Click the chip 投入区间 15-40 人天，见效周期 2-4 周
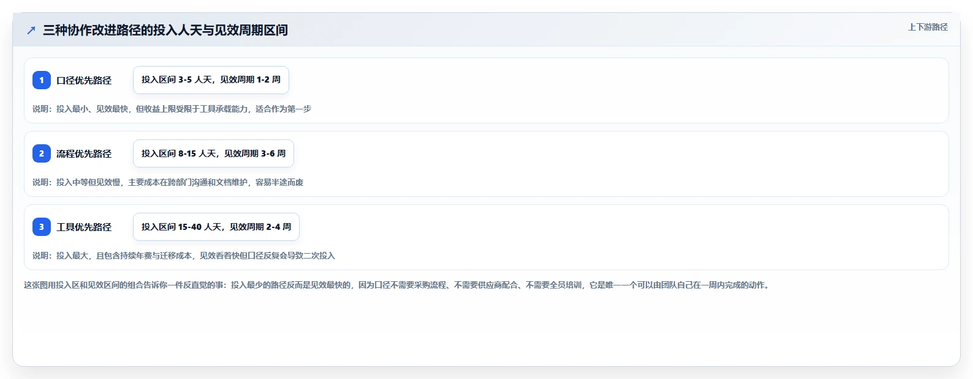The image size is (973, 379). click(x=216, y=227)
